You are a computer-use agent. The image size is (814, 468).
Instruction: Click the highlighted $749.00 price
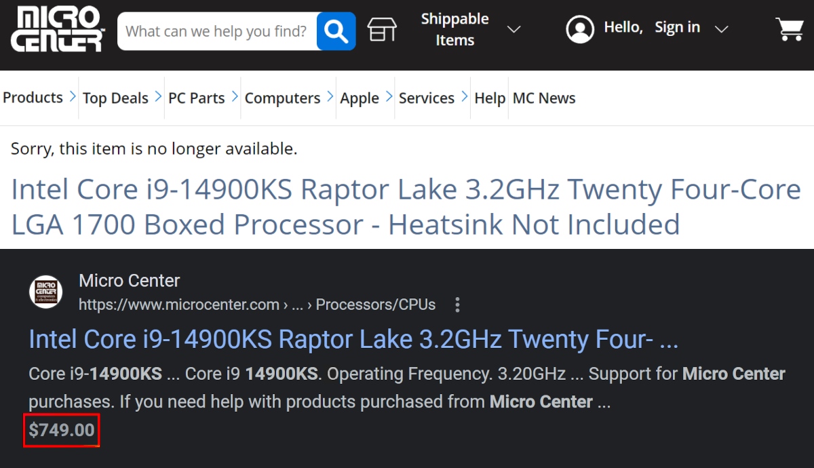pos(61,429)
